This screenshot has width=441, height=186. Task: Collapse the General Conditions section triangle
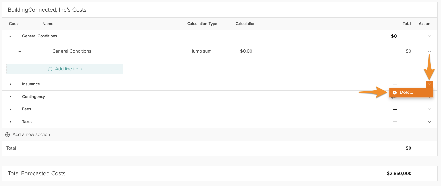(x=10, y=36)
